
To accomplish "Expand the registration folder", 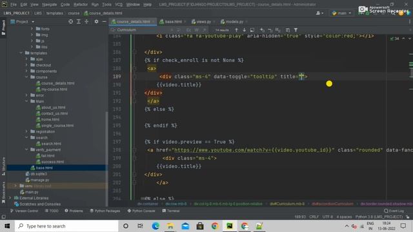I will coord(26,131).
